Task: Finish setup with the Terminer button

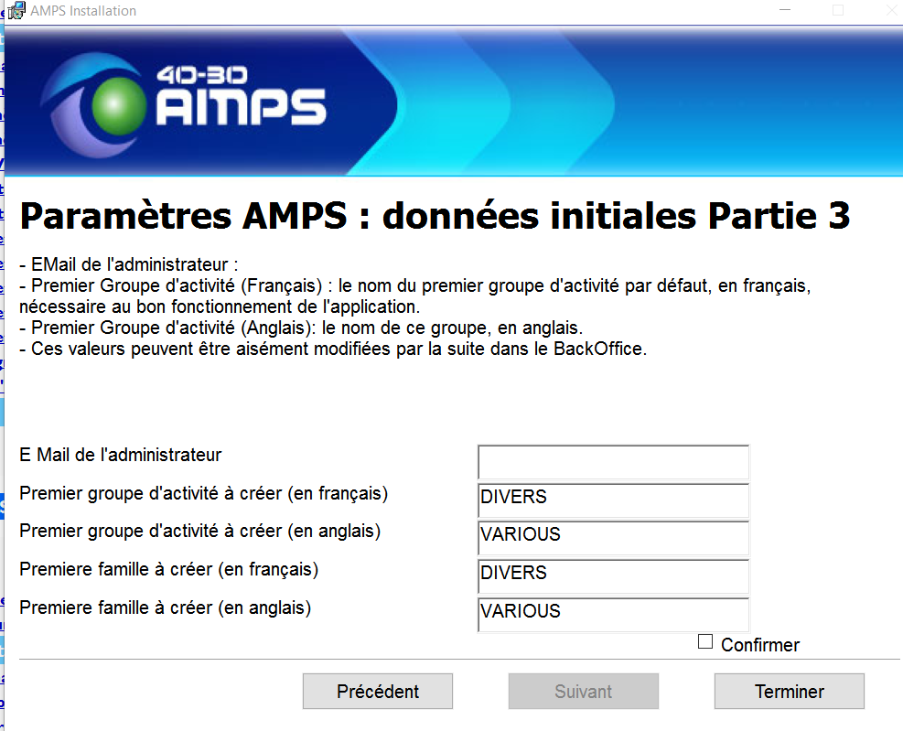Action: coord(789,692)
